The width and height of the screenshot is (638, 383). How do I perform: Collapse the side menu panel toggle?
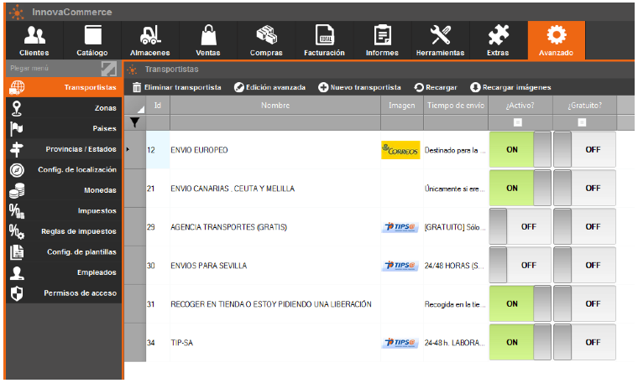[x=109, y=68]
